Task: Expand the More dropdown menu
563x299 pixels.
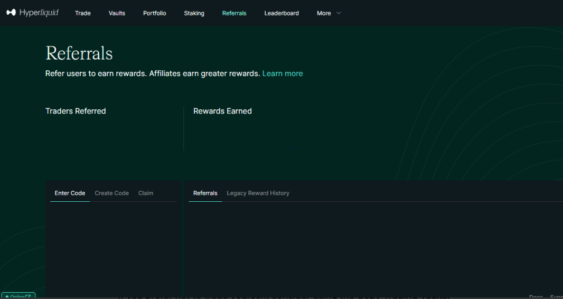Action: pos(329,13)
